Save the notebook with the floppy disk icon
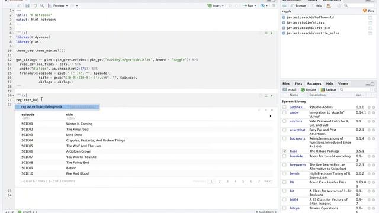The height and width of the screenshot is (213, 379). click(x=27, y=5)
